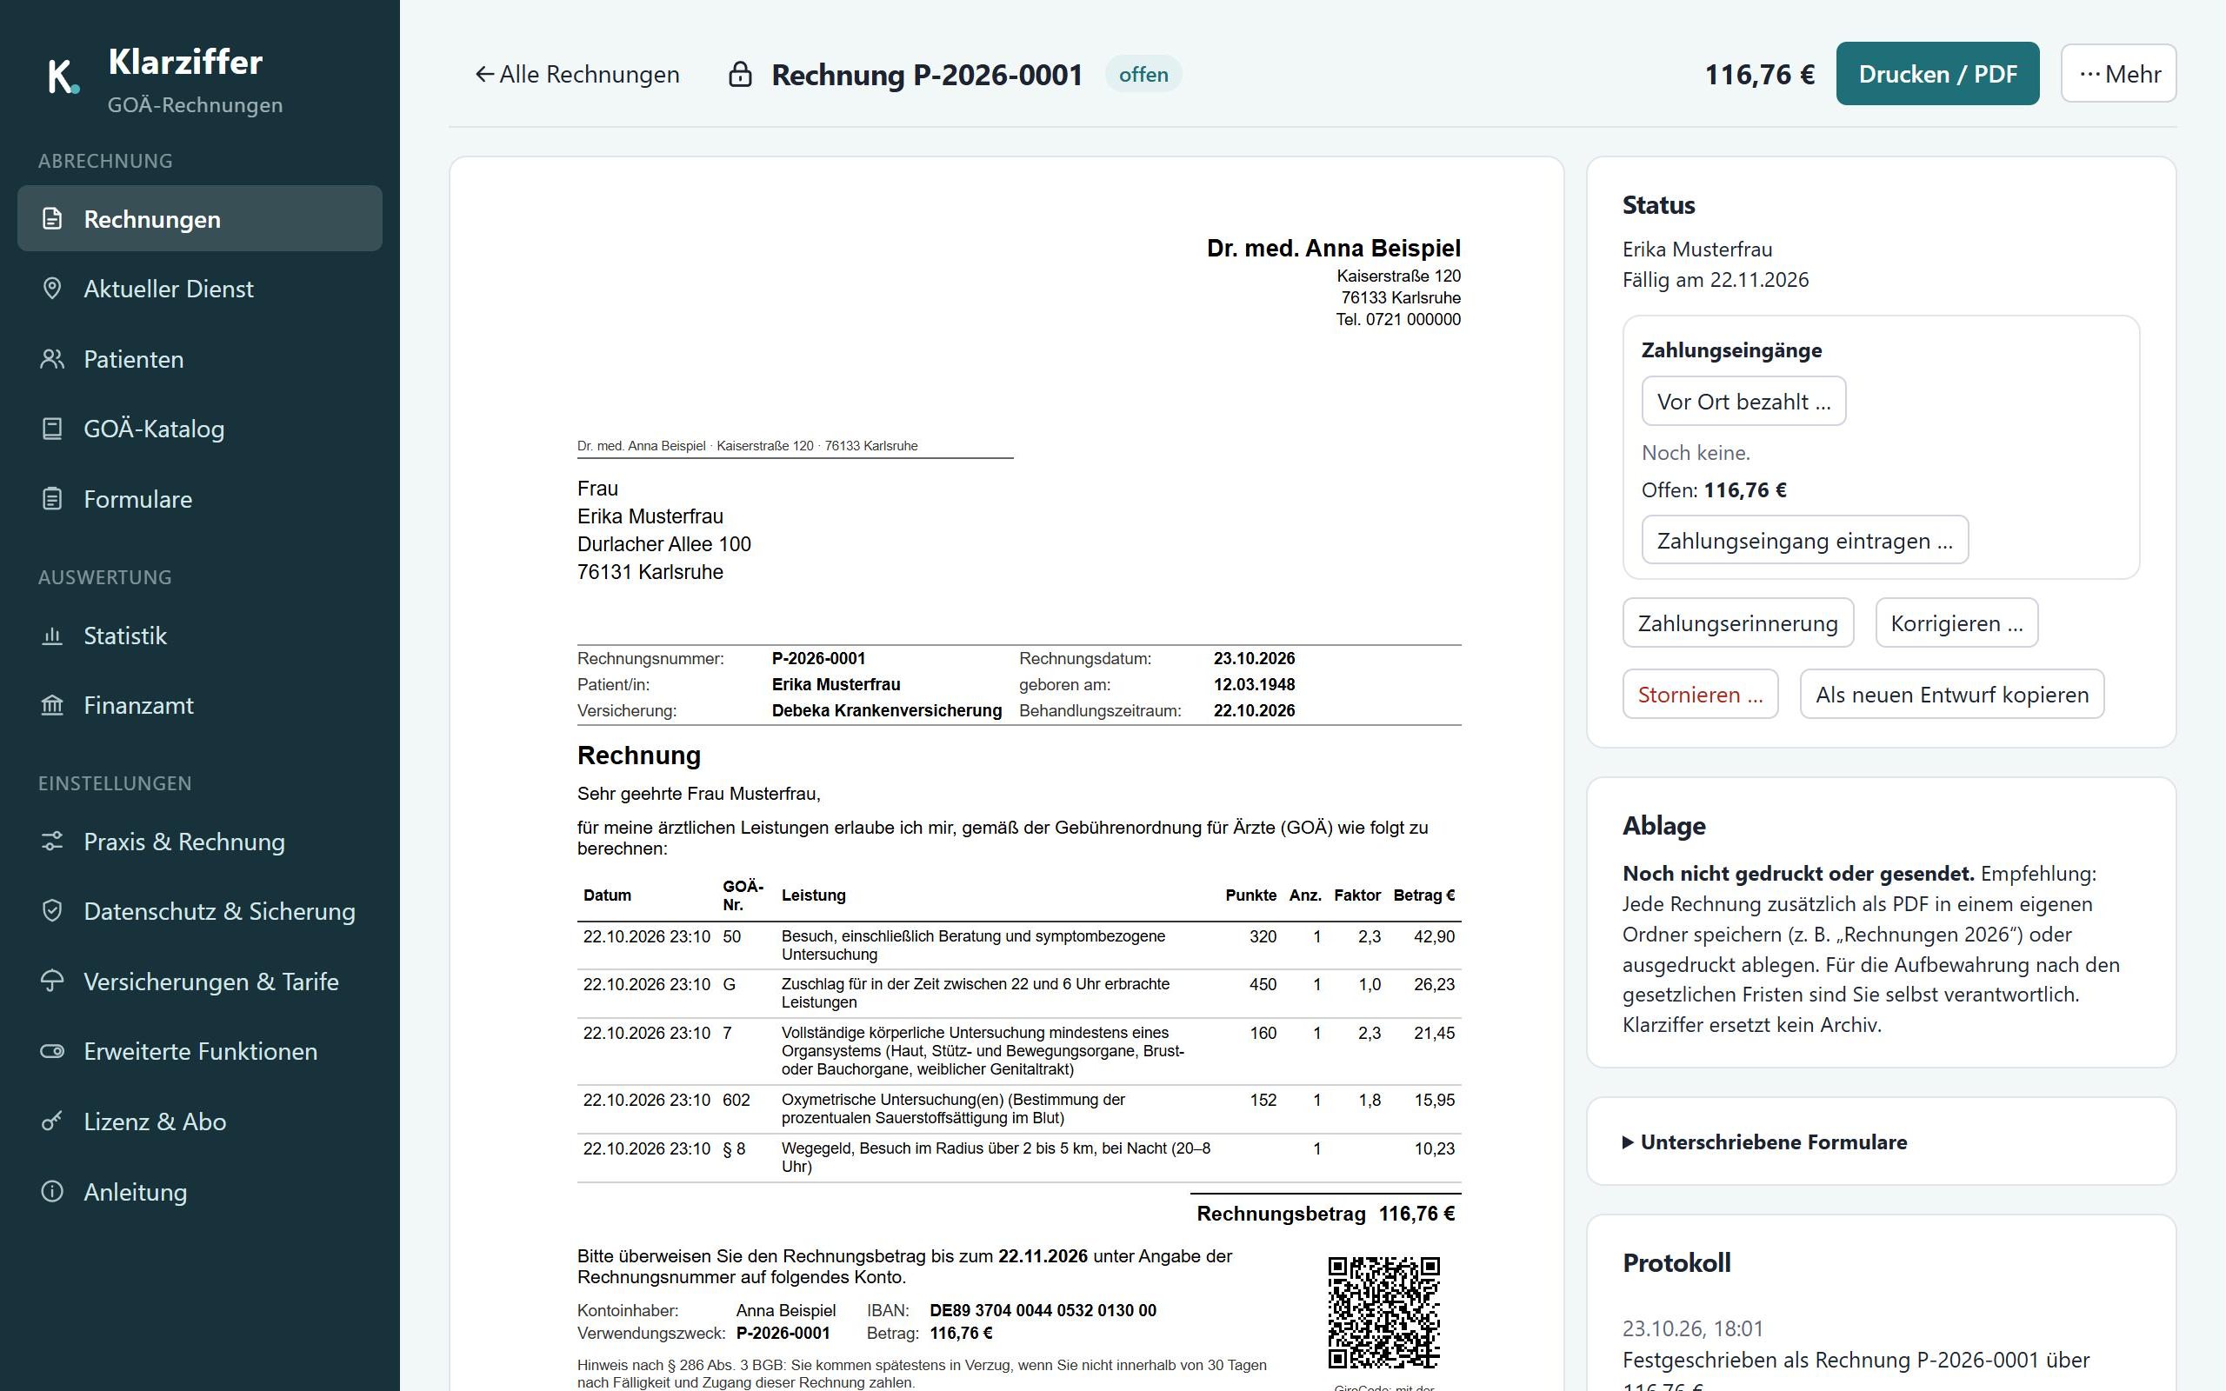Click the Patienten people icon

point(52,359)
